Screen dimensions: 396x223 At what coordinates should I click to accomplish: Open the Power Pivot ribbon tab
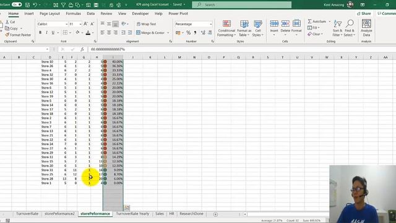pos(178,14)
